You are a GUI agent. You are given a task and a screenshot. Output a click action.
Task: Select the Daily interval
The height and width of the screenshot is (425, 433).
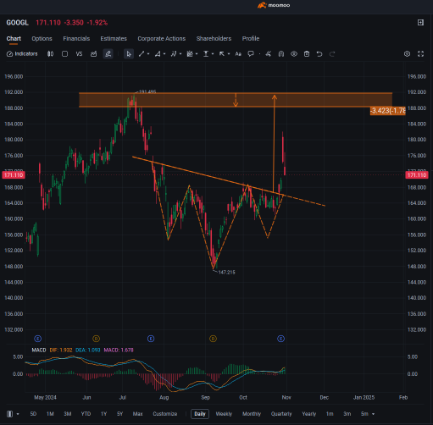coord(200,414)
